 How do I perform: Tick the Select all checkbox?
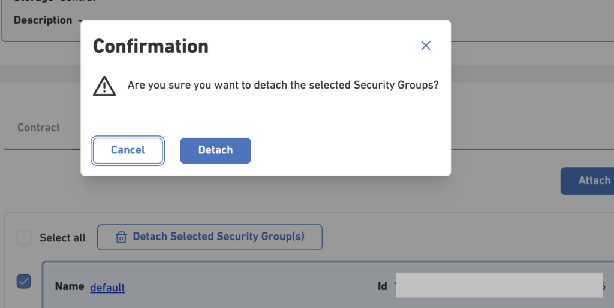click(x=24, y=237)
